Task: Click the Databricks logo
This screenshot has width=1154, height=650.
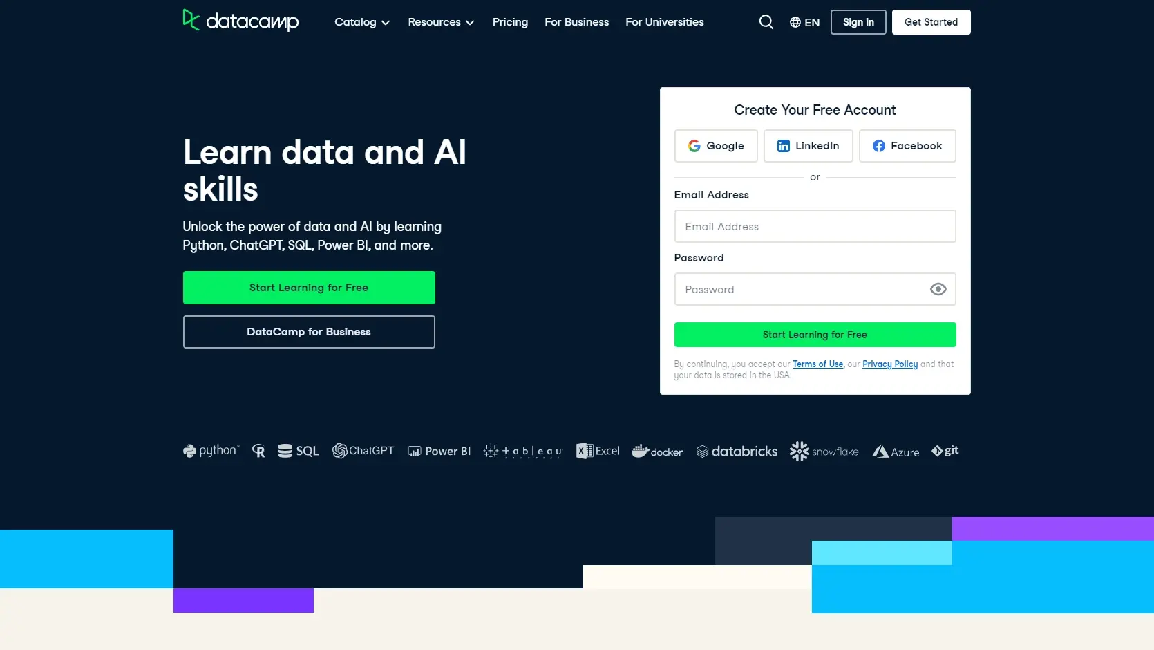Action: (x=737, y=451)
